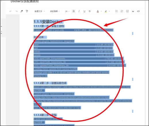Screen dimensions: 149x126
Task: Click the '(2/3): epel/7/x86_64/primary_db' line
Action: pyautogui.click(x=79, y=62)
